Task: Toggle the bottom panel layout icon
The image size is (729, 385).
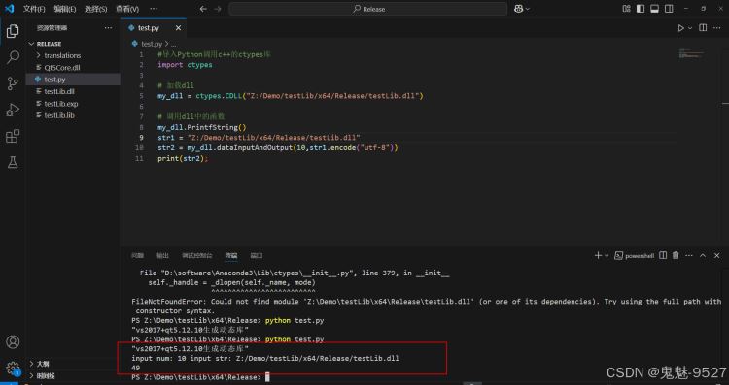Action: pos(654,9)
